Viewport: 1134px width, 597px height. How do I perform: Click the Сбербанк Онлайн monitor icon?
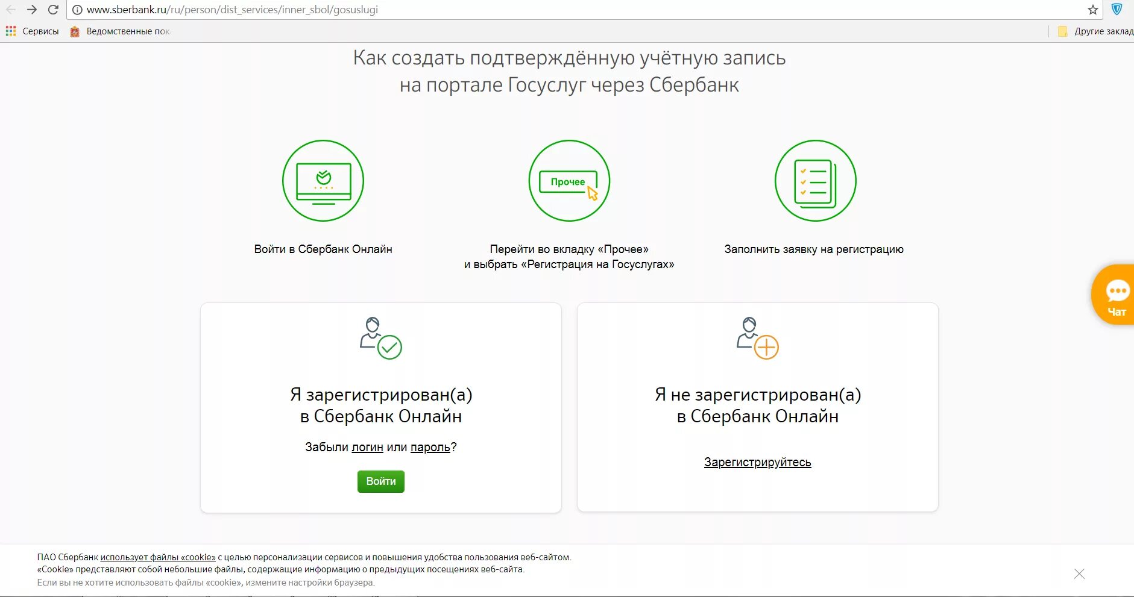coord(323,181)
